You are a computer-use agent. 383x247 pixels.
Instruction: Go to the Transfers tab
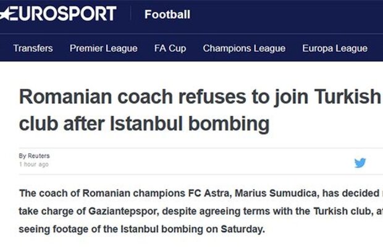33,48
